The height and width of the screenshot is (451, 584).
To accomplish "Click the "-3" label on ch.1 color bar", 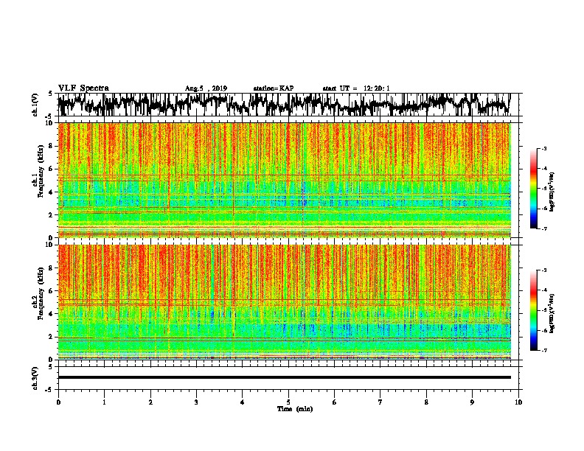I will point(543,149).
